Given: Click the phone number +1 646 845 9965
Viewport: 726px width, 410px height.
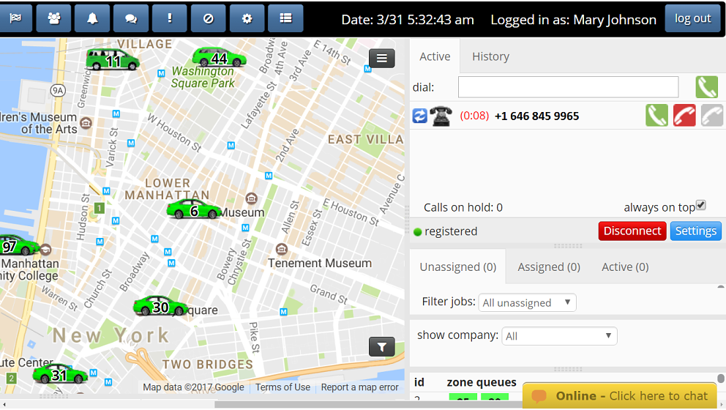Looking at the screenshot, I should tap(536, 116).
